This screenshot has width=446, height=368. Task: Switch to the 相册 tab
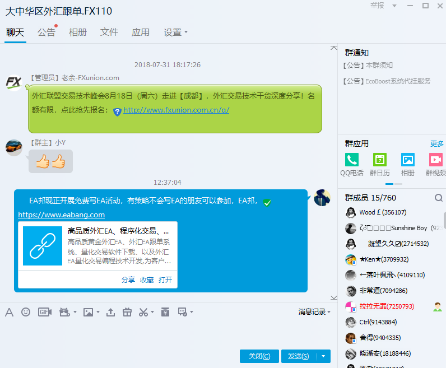pyautogui.click(x=78, y=32)
